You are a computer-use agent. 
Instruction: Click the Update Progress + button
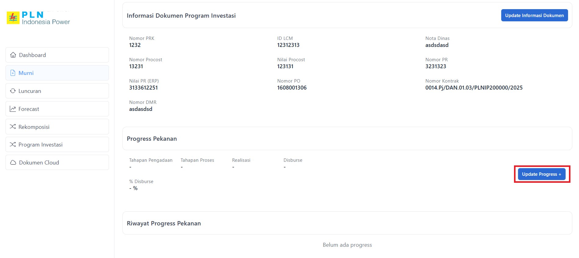[x=541, y=174]
